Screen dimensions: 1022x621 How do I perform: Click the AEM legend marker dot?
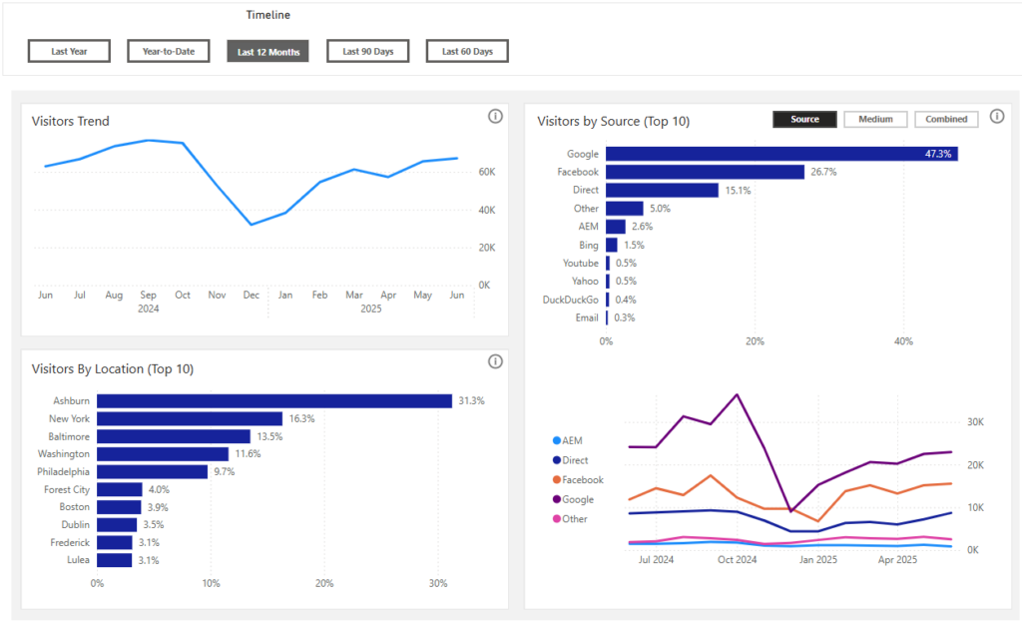pos(556,440)
